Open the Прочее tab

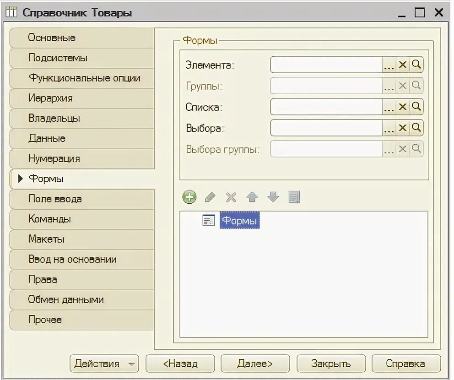pos(82,320)
